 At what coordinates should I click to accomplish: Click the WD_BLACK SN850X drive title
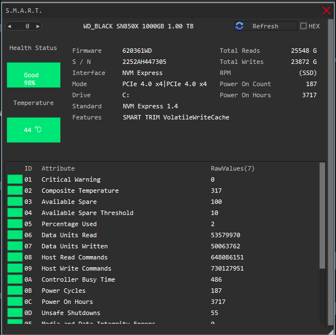click(138, 26)
